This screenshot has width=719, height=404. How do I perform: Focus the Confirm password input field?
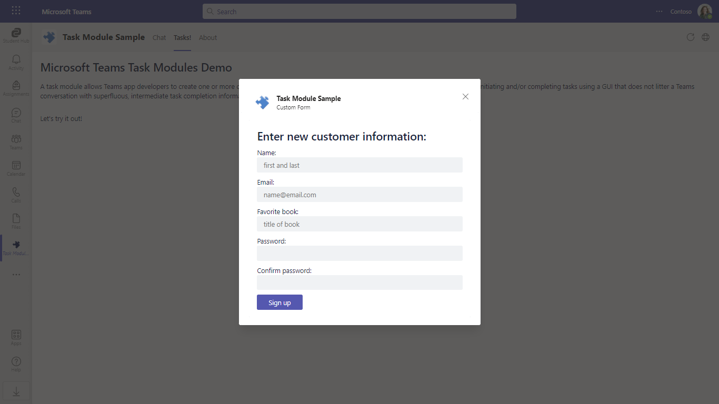(x=359, y=282)
